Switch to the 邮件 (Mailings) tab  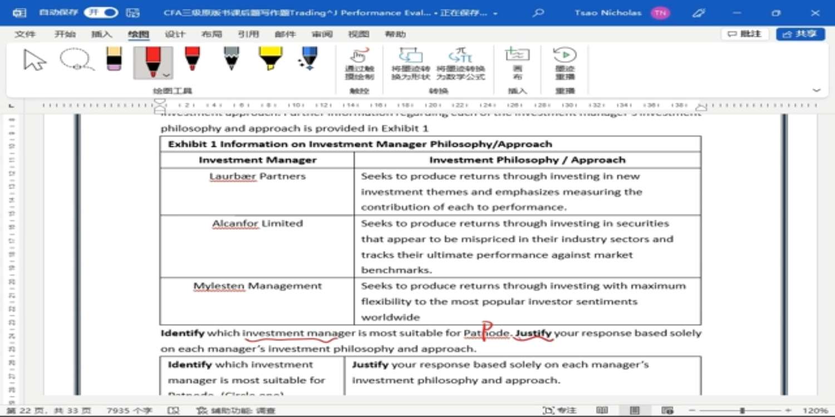point(285,34)
